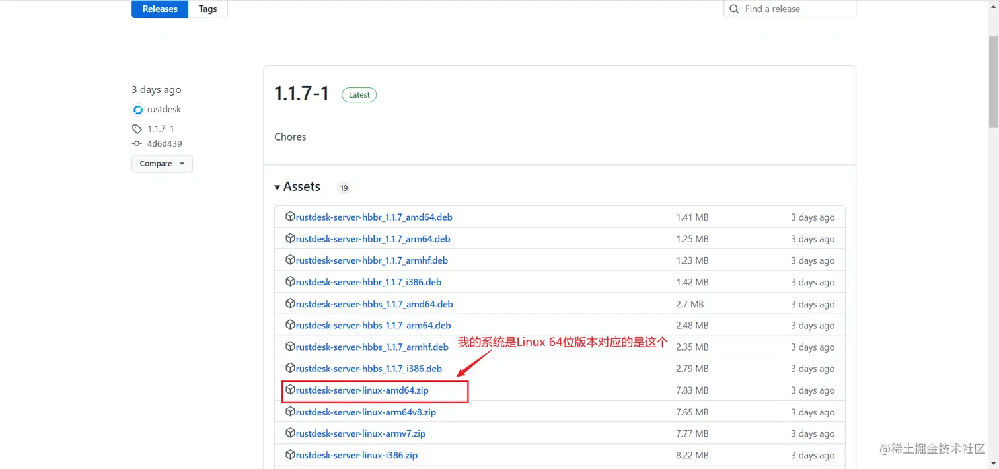Download rustdesk-server-hbbs_1.1.7_i386.deb
The image size is (999, 469).
(369, 369)
